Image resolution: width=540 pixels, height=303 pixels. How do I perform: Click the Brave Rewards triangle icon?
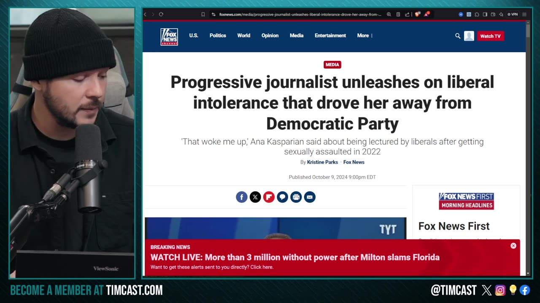pos(427,14)
